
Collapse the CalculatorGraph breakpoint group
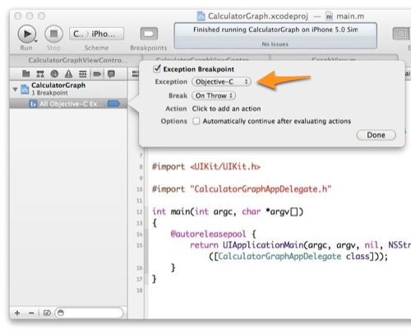15,89
